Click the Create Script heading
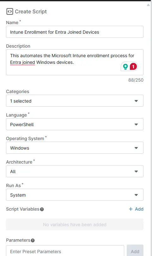 tap(31, 11)
